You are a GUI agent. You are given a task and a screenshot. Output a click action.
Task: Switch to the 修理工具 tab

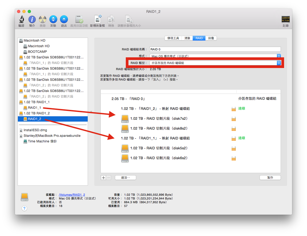pyautogui.click(x=173, y=38)
